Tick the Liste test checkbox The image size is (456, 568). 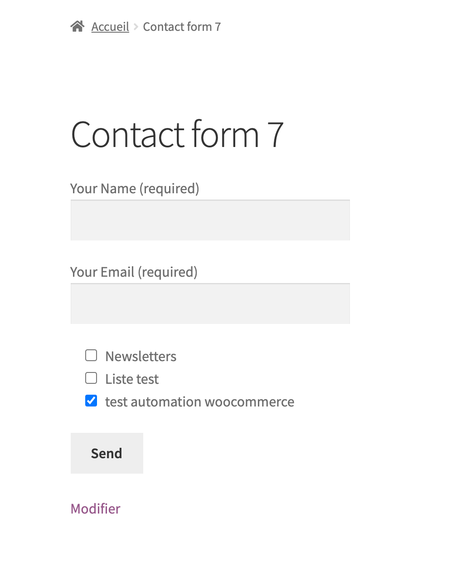(91, 378)
